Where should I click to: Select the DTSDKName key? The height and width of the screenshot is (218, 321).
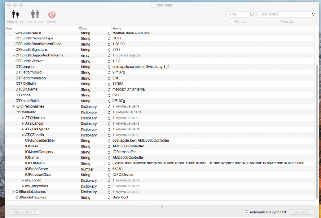pos(26,89)
